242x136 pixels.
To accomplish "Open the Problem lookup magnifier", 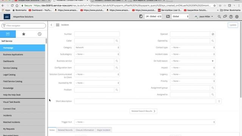I will pos(117,90).
